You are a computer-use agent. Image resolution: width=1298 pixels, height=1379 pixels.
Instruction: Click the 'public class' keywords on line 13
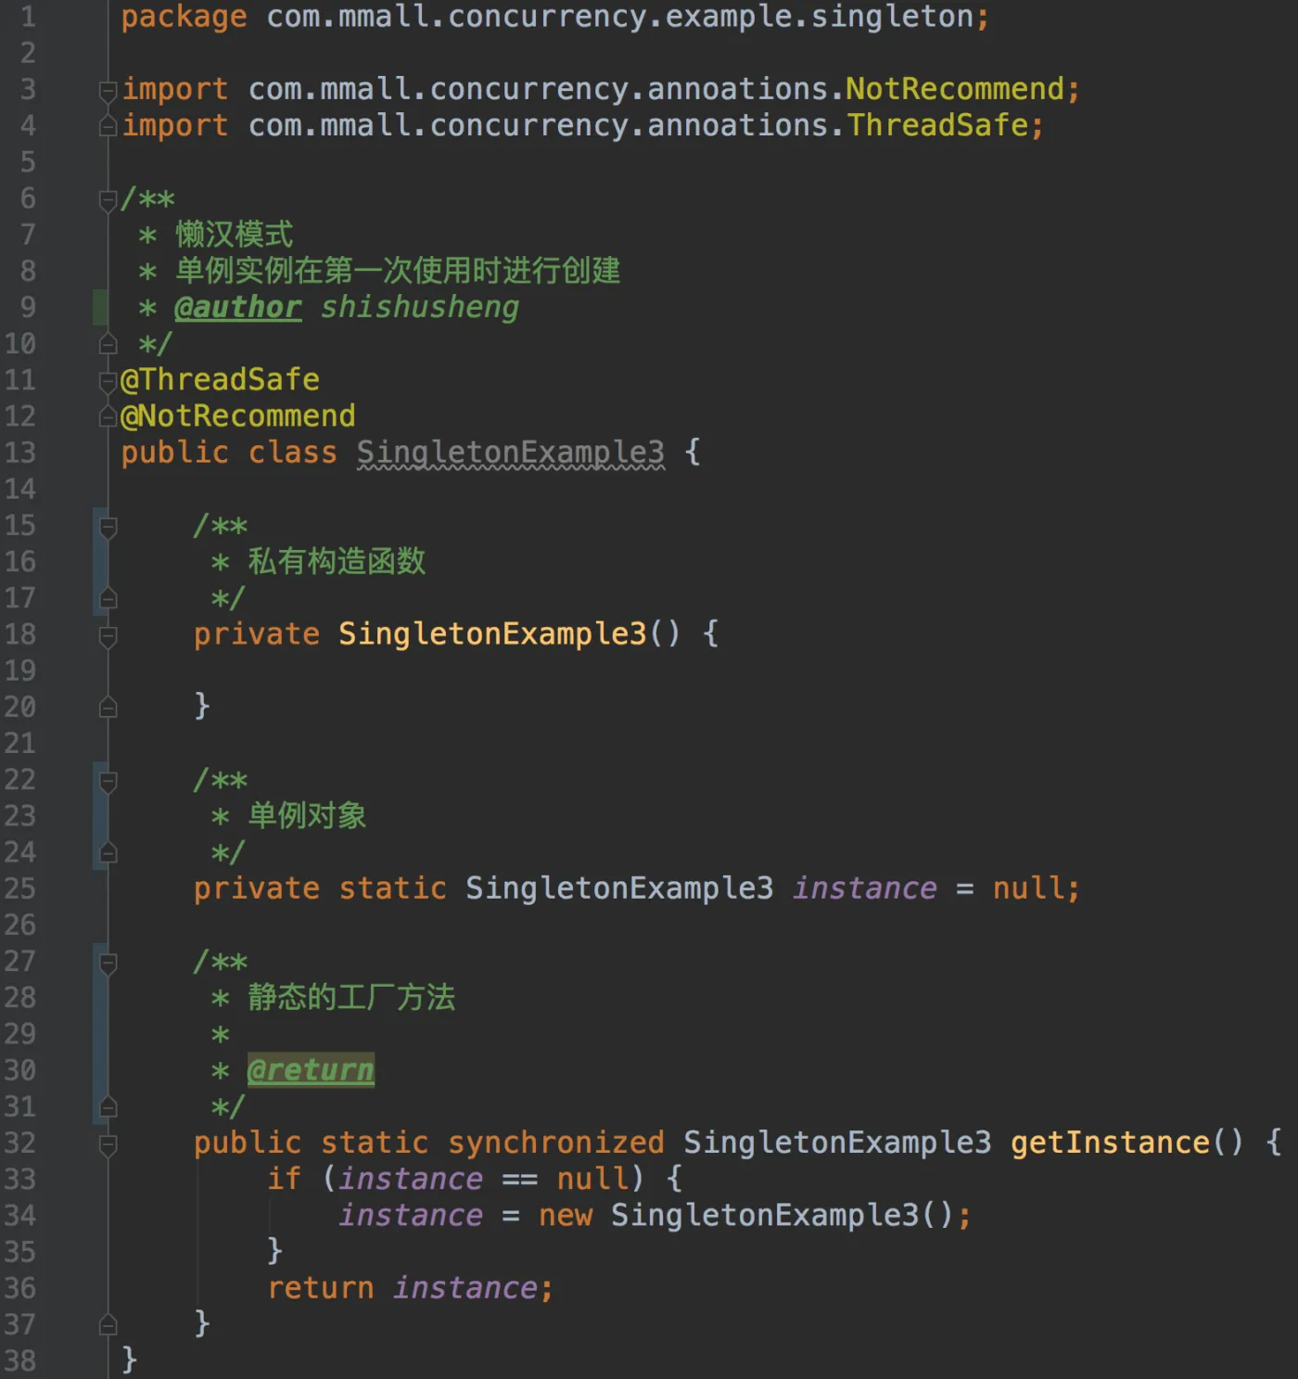pos(229,453)
